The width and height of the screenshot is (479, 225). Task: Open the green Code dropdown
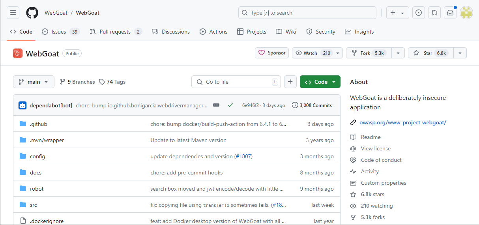click(x=320, y=82)
